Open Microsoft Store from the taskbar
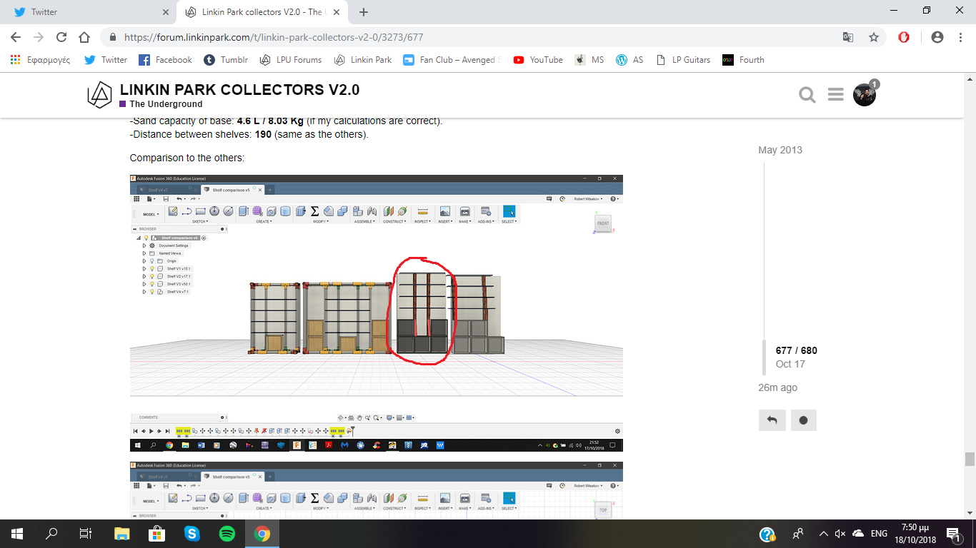This screenshot has width=976, height=548. [156, 534]
